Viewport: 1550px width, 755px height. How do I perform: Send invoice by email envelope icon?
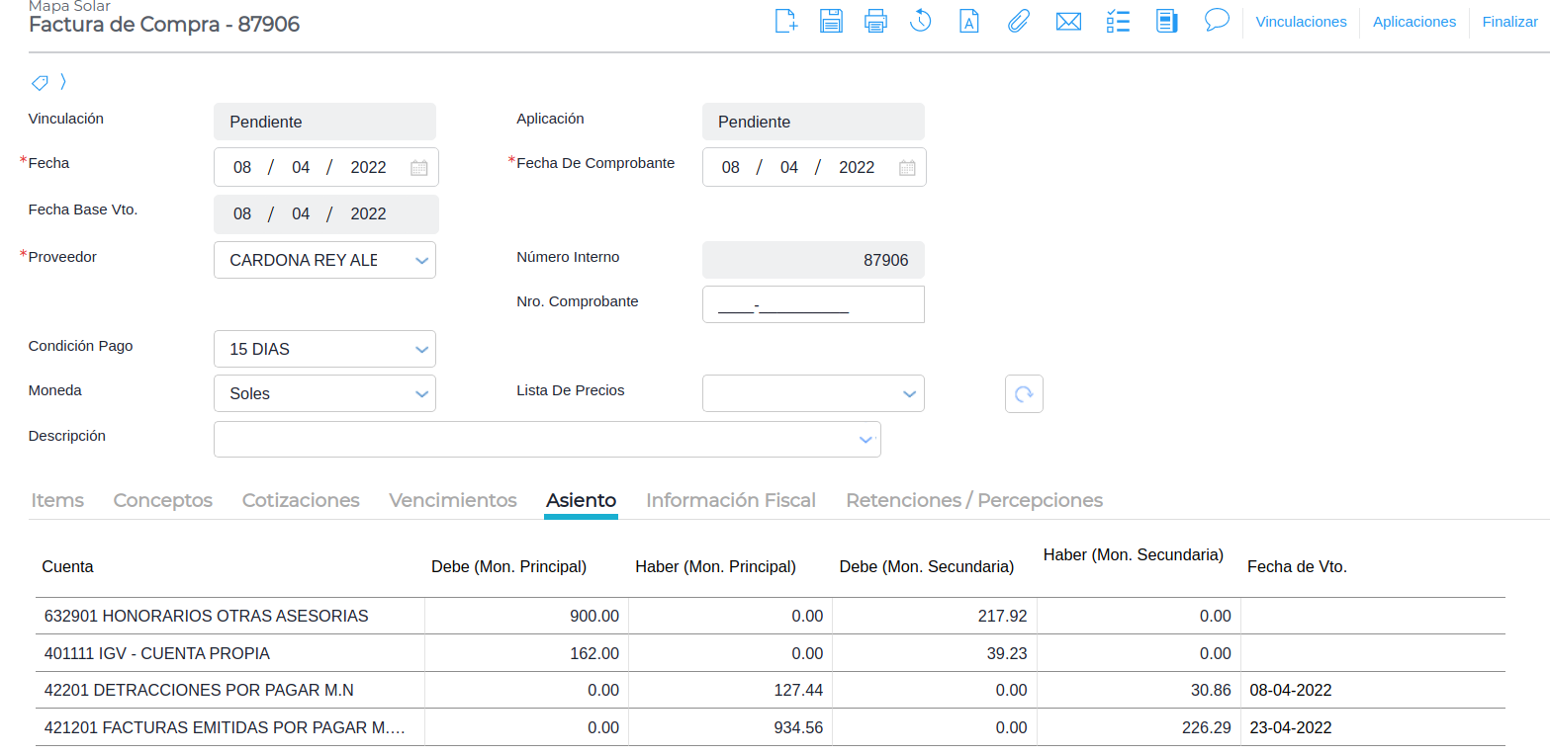pyautogui.click(x=1068, y=21)
